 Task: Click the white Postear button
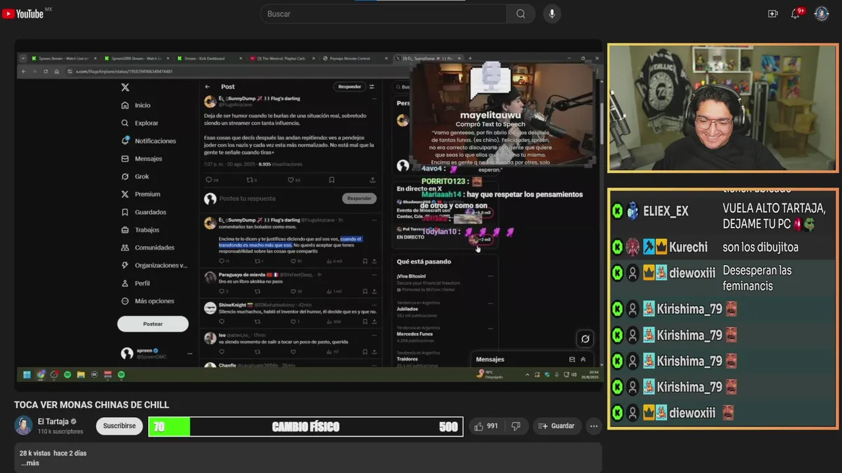[x=153, y=324]
